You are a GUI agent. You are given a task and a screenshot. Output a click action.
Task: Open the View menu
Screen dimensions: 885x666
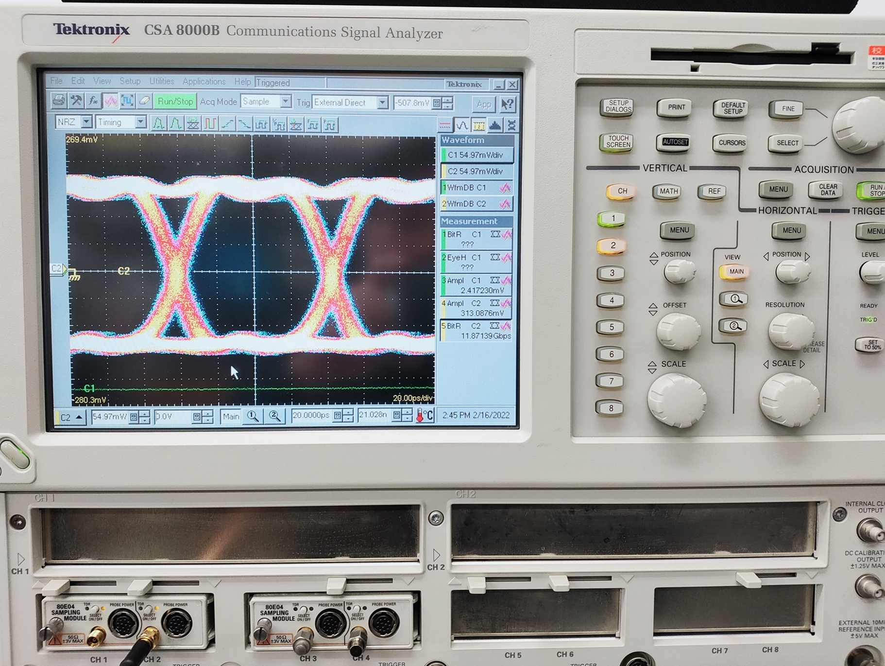click(102, 81)
